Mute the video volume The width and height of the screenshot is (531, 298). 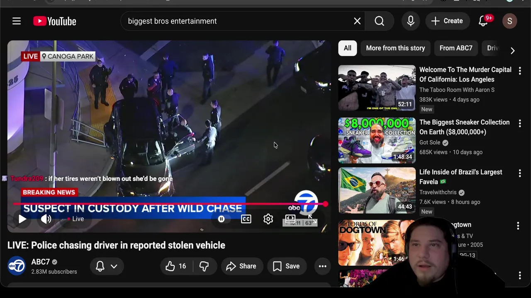tap(46, 219)
